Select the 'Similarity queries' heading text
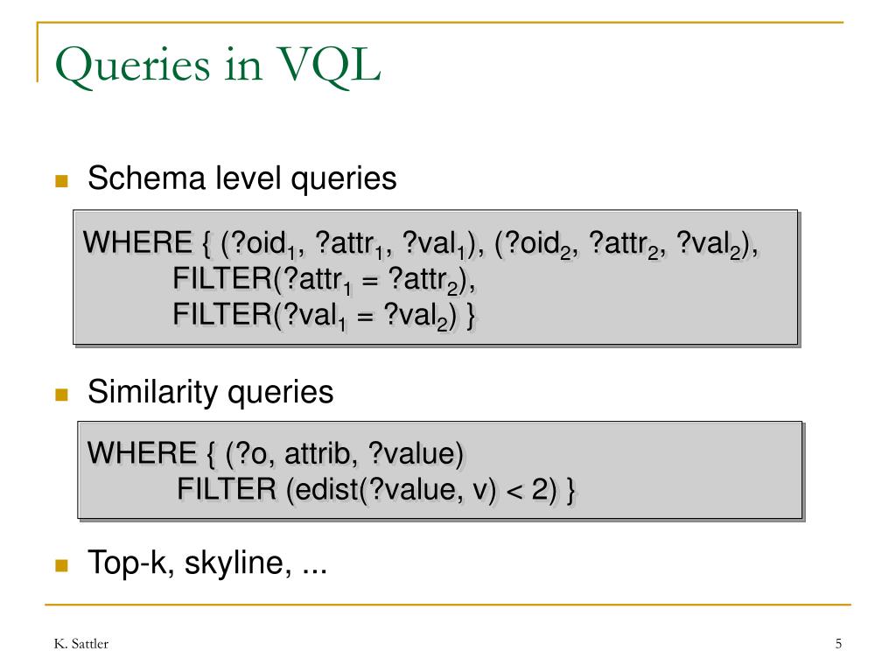896x672 pixels. 210,392
